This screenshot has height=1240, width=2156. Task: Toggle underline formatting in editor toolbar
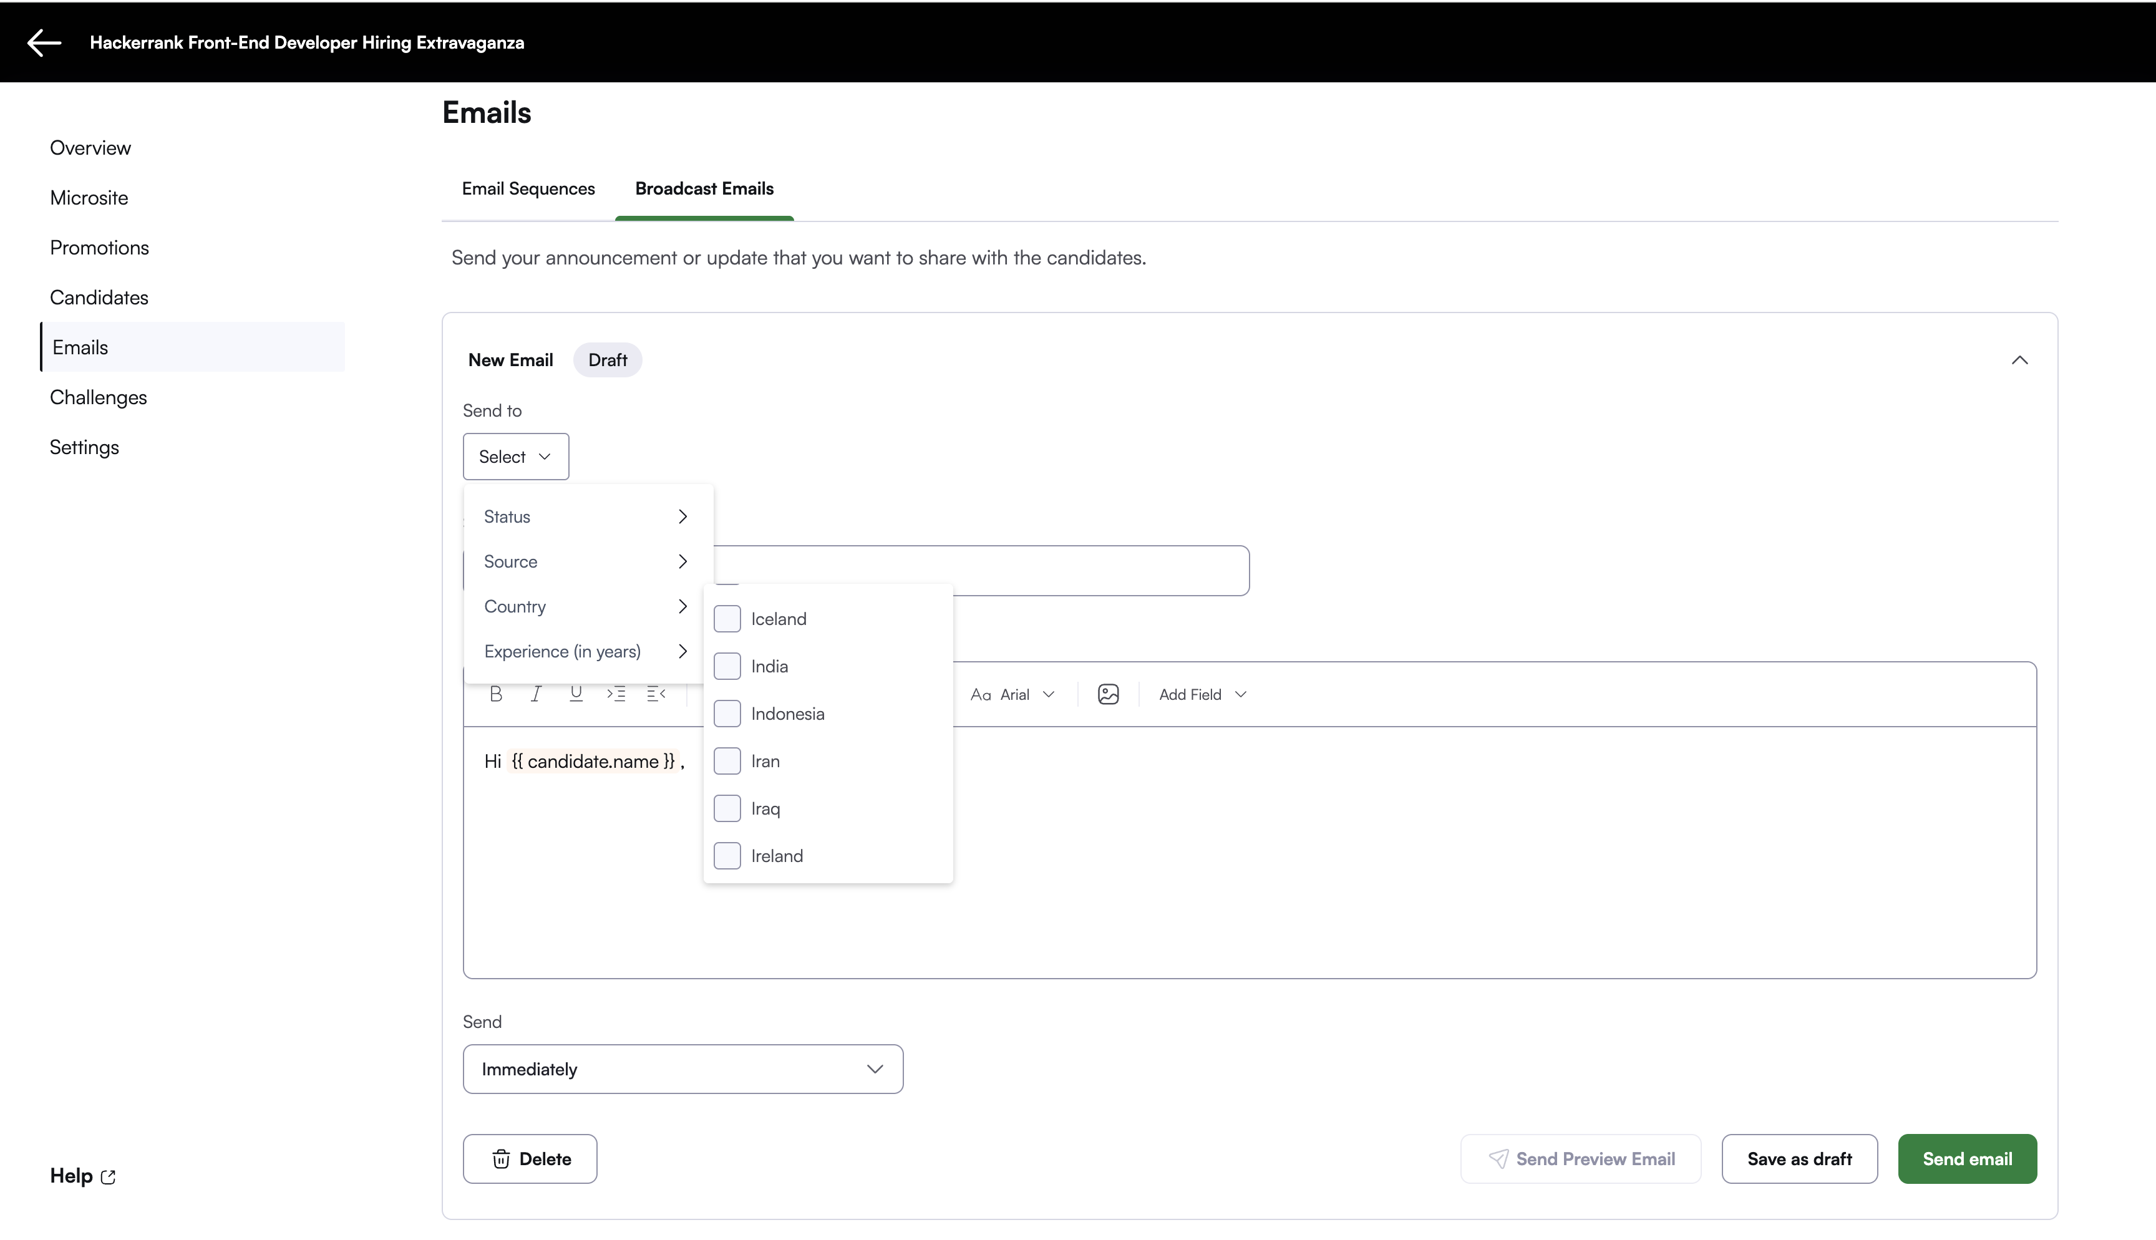click(576, 694)
